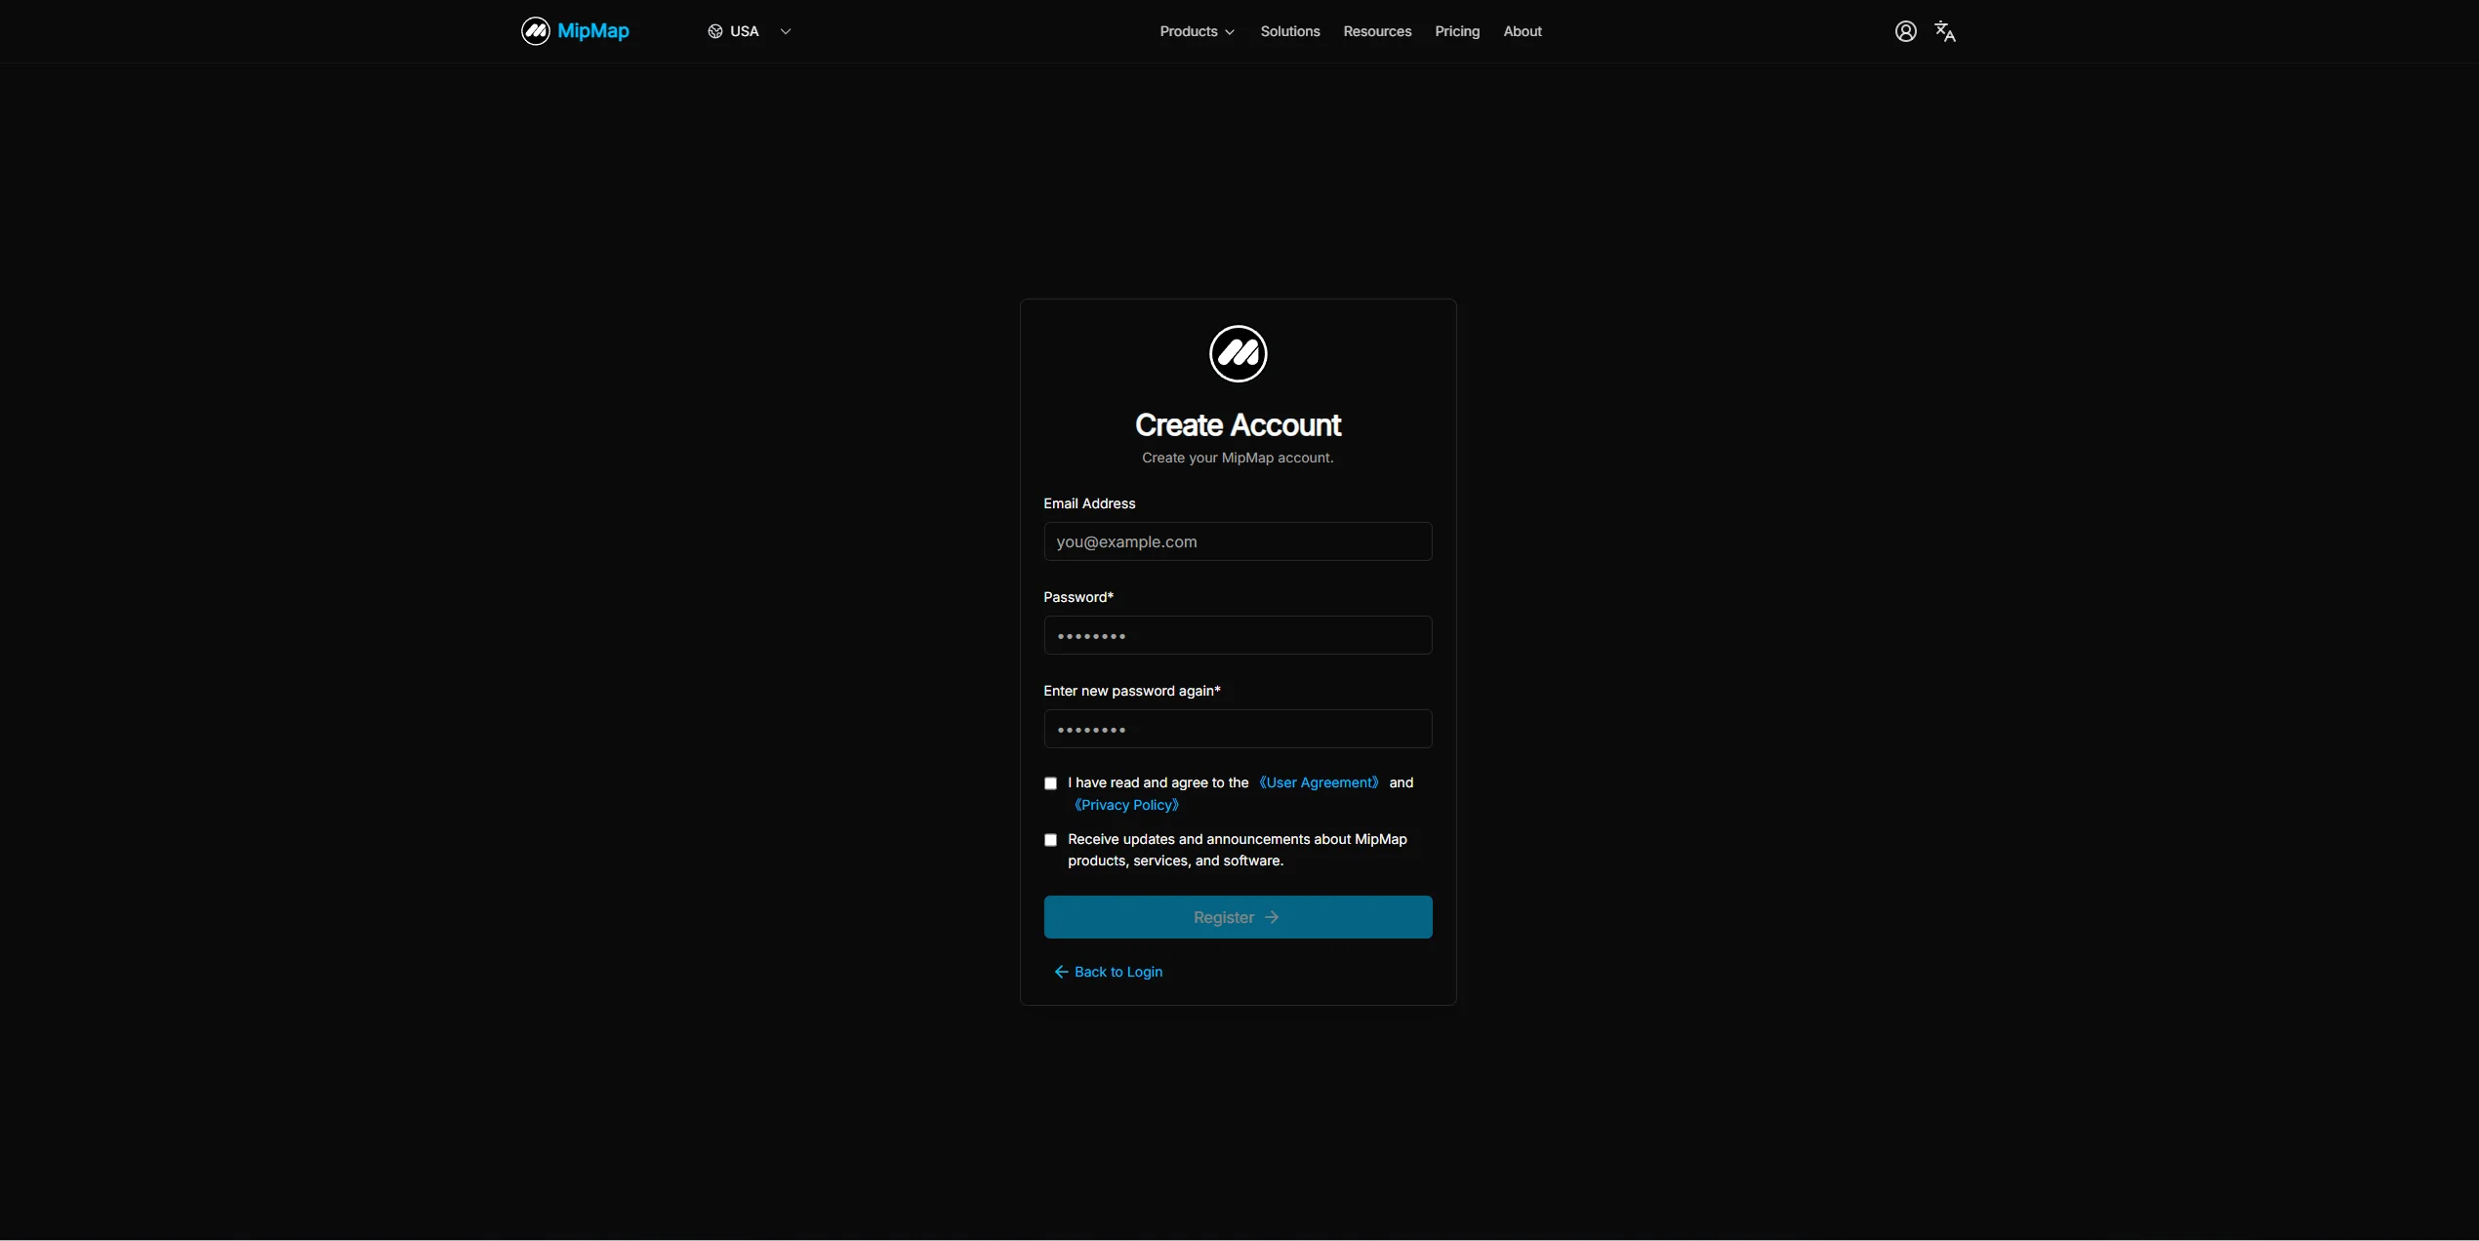Click the MipMap logo icon in header
This screenshot has height=1241, width=2479.
tap(535, 31)
